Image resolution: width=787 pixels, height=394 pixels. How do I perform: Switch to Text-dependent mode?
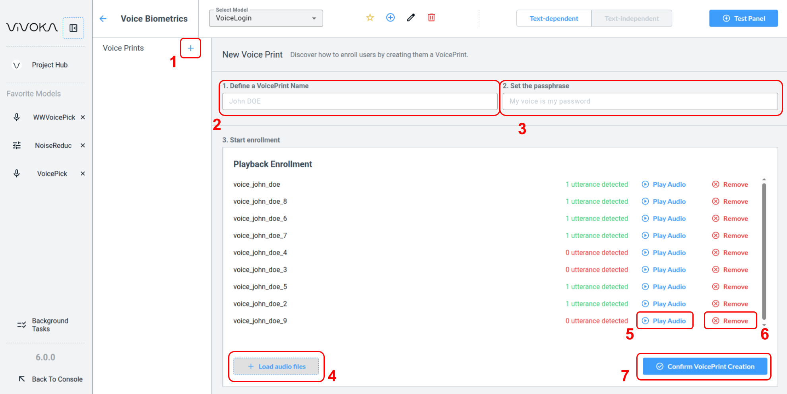coord(554,19)
